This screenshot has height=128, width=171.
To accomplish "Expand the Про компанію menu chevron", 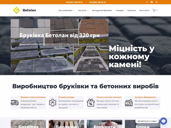I will pos(74,10).
